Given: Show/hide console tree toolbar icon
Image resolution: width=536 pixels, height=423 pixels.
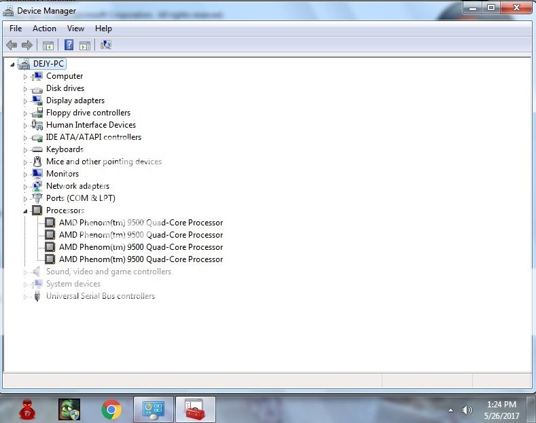Looking at the screenshot, I should 48,45.
